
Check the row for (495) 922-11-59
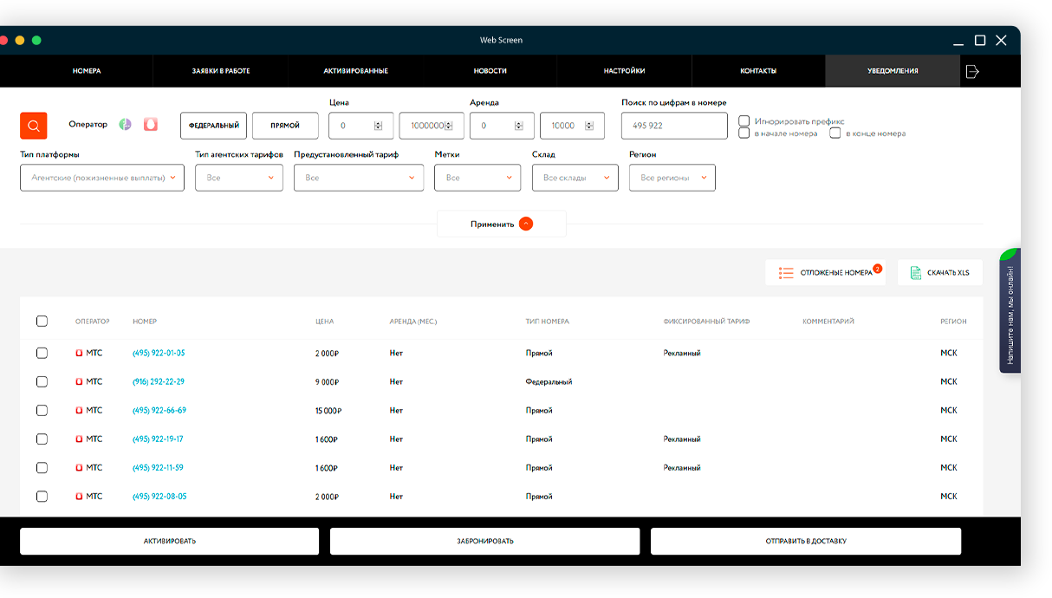(42, 468)
